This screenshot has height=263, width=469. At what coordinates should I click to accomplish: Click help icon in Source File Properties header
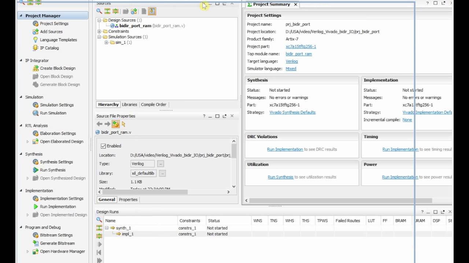204,116
